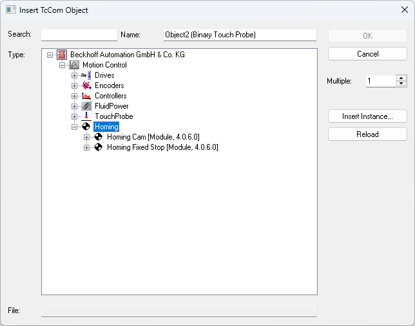
Task: Select the Drives tree item
Action: (x=104, y=75)
